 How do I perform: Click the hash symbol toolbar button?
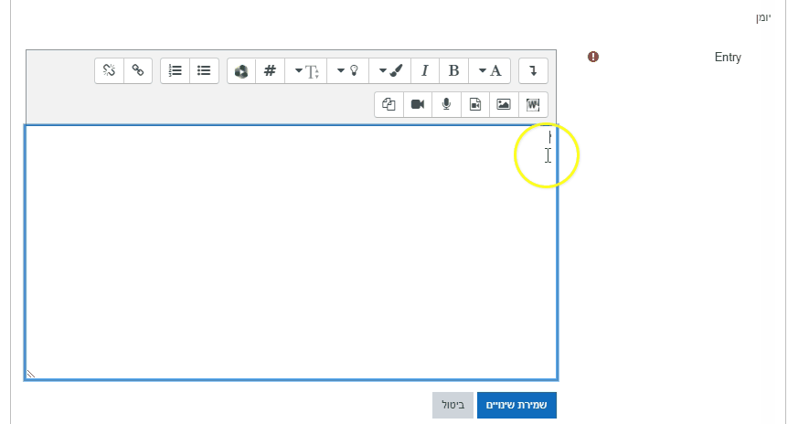click(x=271, y=71)
